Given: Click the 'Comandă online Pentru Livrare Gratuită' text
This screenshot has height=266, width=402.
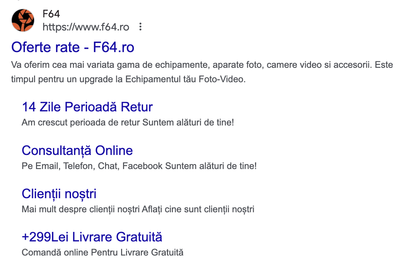Looking at the screenshot, I should point(102,253).
